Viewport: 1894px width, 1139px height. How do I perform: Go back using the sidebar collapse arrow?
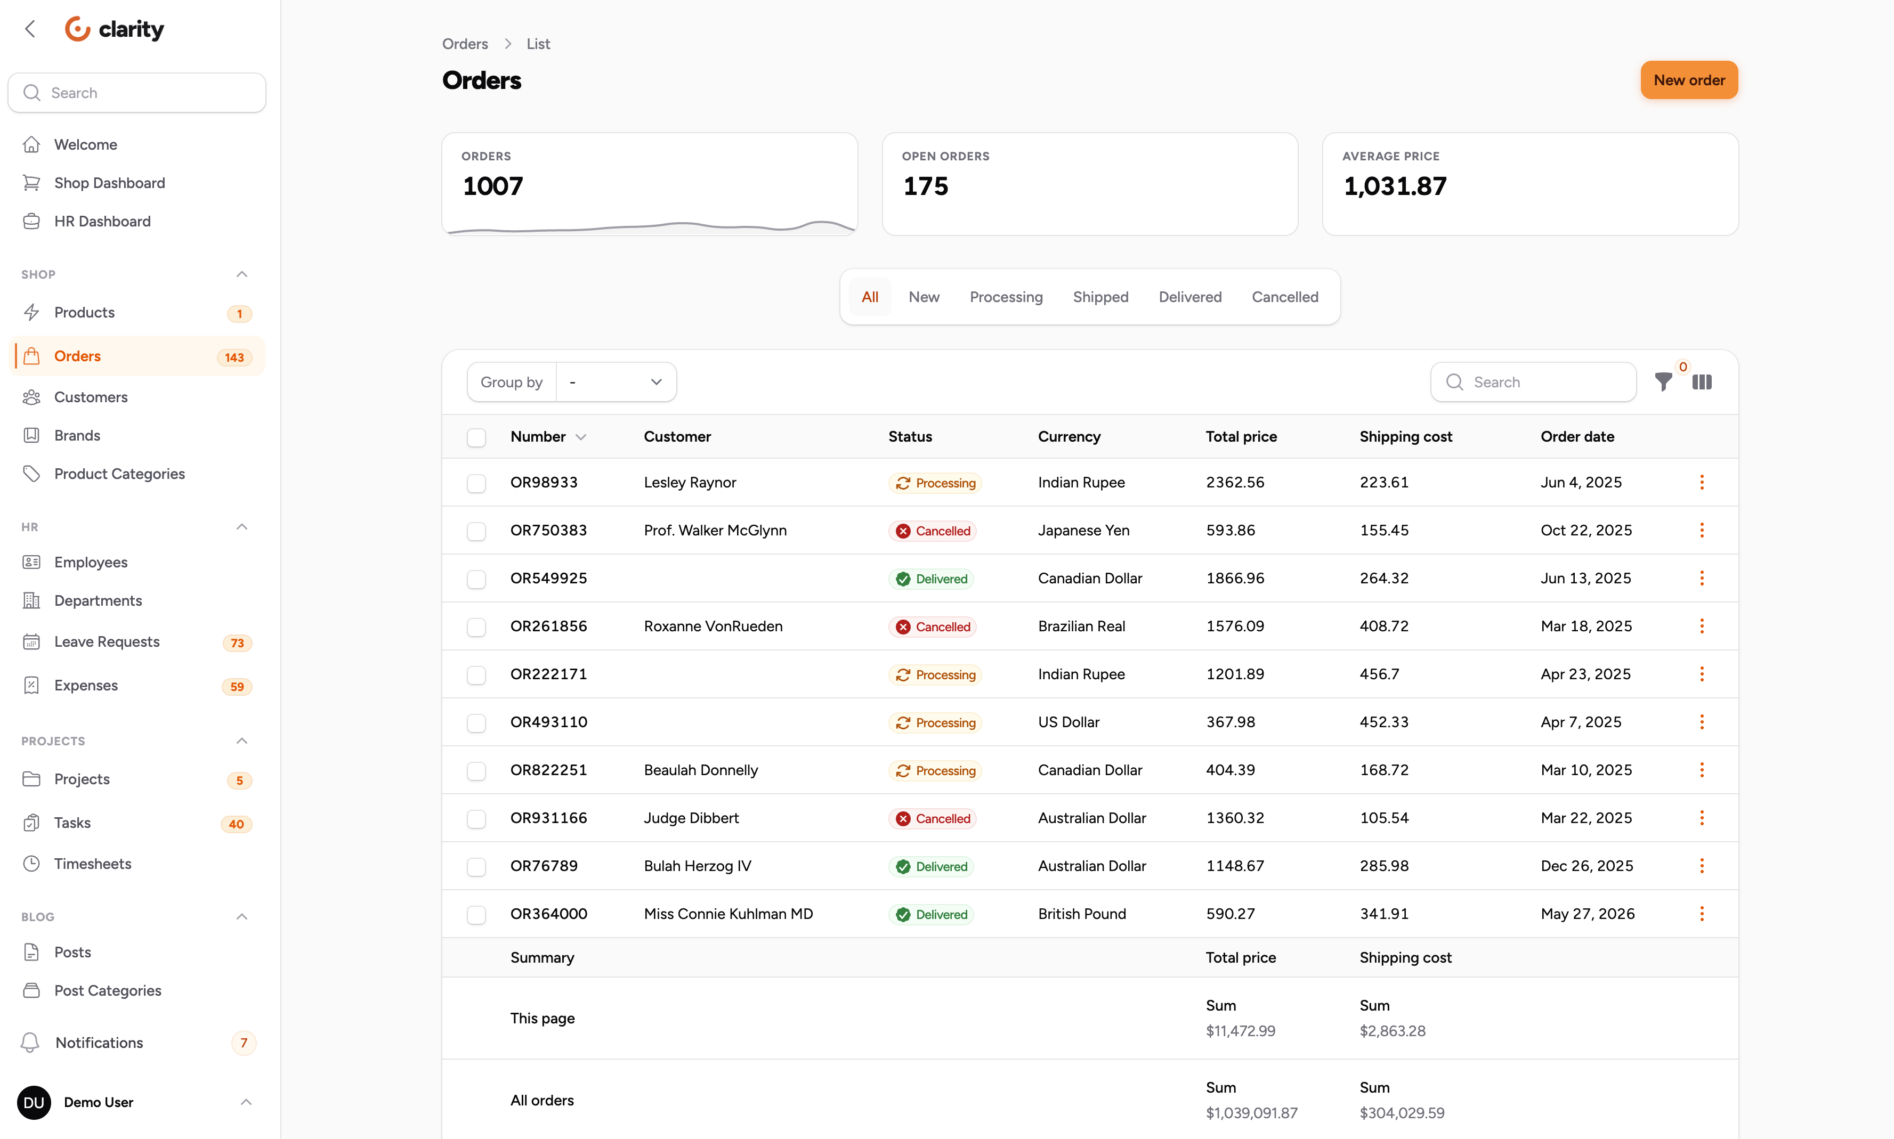(x=30, y=28)
